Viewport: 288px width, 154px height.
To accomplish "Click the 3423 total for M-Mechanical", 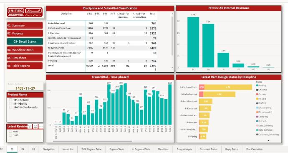I will tap(153, 48).
